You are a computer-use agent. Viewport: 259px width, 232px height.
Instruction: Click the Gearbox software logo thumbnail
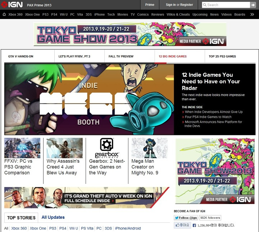107,148
